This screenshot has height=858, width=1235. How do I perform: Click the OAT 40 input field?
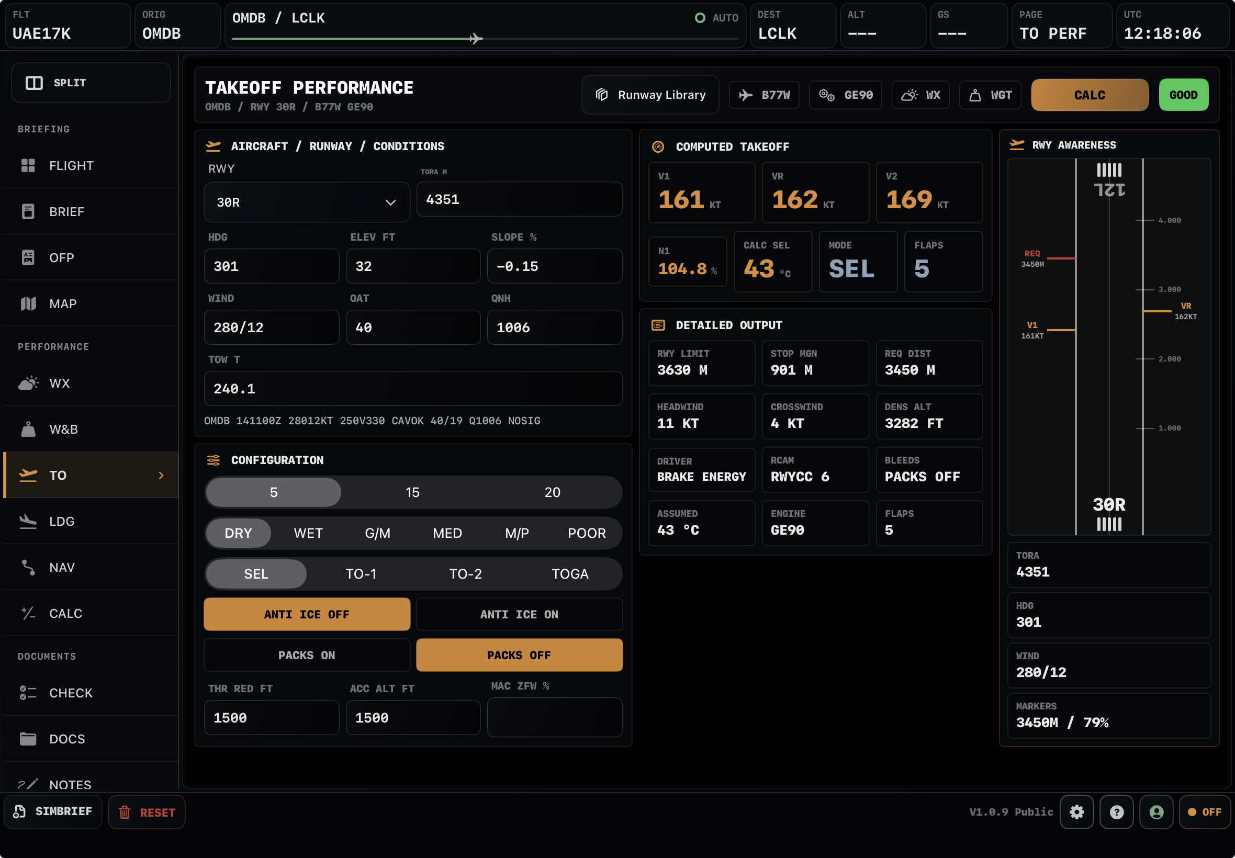click(x=413, y=328)
